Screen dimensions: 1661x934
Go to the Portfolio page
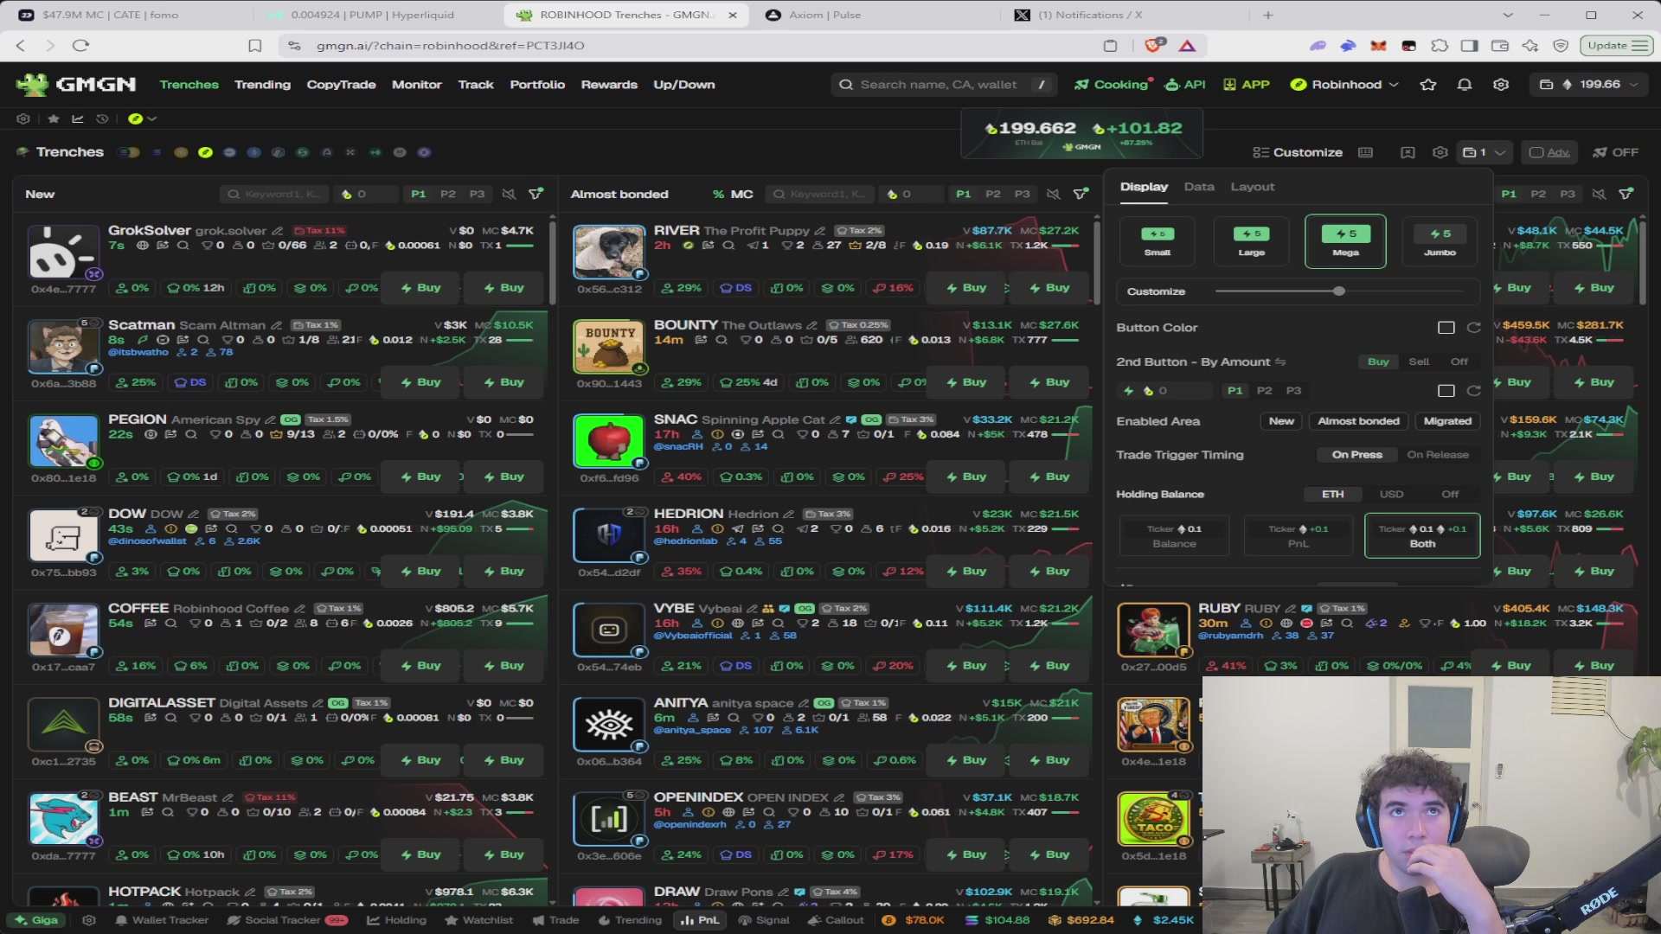[x=537, y=85]
